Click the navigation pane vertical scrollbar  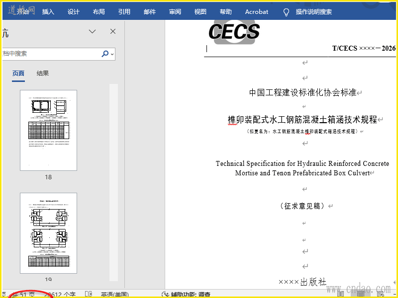(x=114, y=182)
